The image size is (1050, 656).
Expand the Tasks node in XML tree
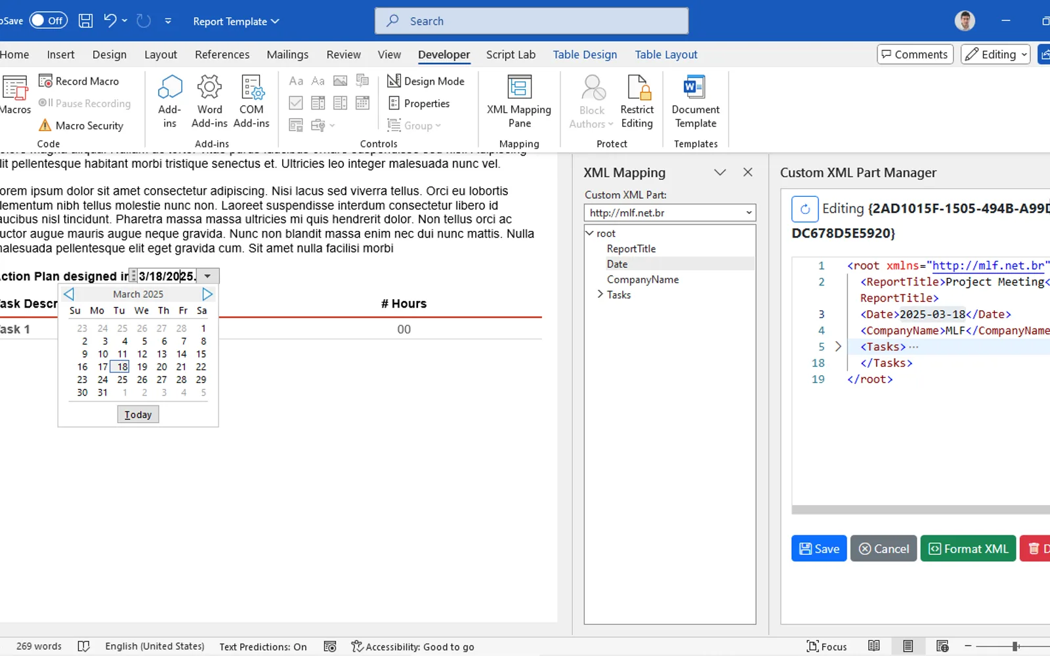[x=600, y=295]
